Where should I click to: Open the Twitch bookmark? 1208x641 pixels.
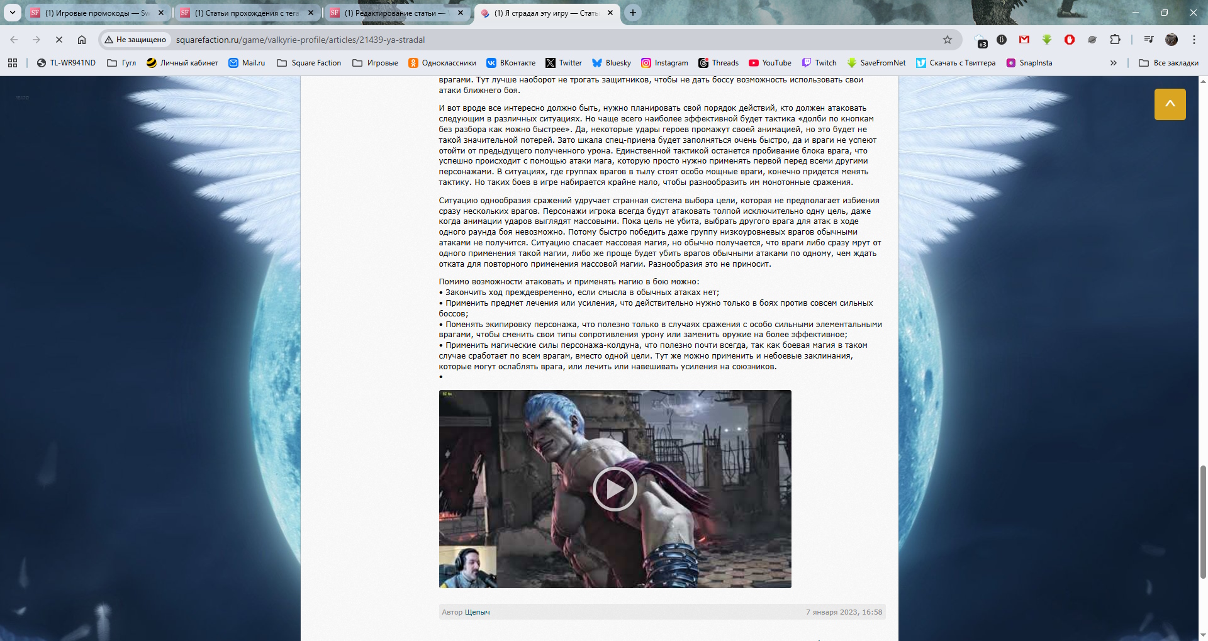pos(819,63)
